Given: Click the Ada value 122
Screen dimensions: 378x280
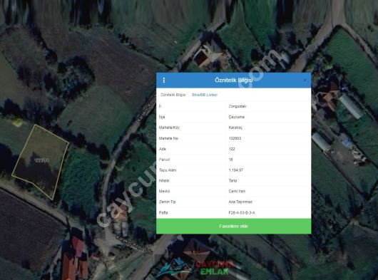Looking at the screenshot, I should coord(232,149).
